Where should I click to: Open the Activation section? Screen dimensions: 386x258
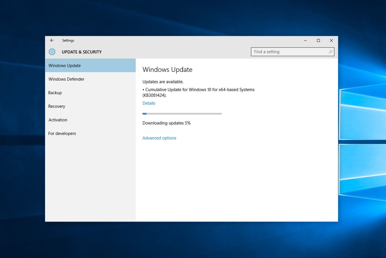tap(90, 120)
